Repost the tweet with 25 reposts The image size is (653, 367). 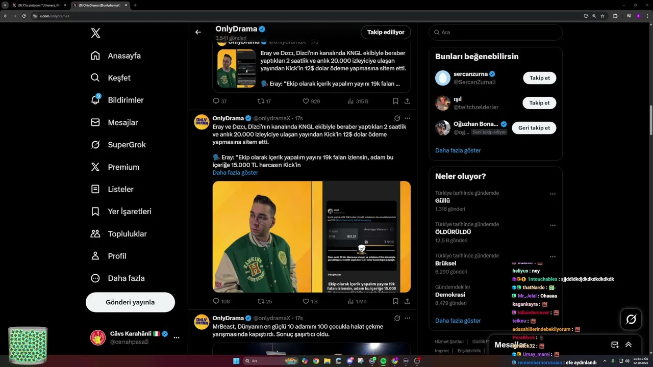(264, 301)
